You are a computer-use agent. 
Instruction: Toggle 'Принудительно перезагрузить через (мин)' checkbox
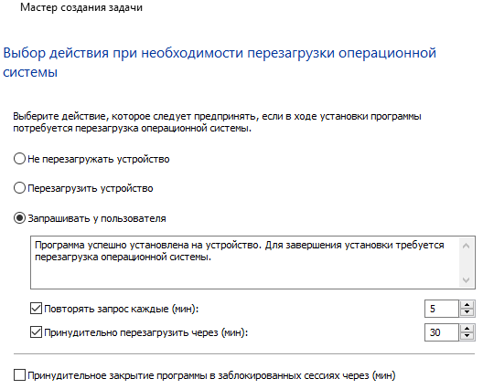(x=36, y=332)
